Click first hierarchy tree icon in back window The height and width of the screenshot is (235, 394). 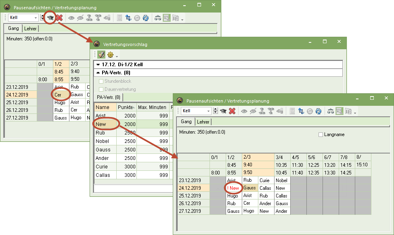89,18
